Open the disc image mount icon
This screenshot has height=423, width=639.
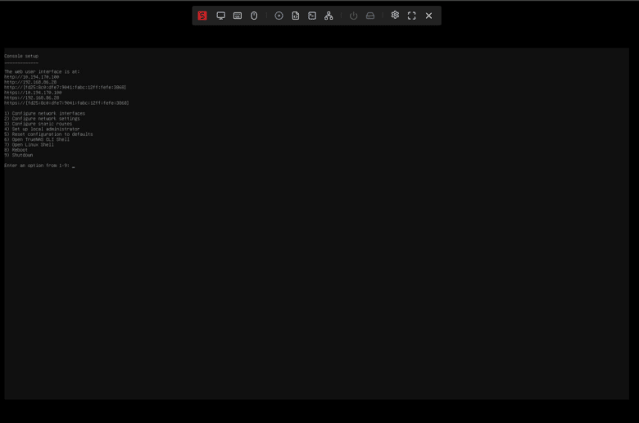tap(279, 16)
